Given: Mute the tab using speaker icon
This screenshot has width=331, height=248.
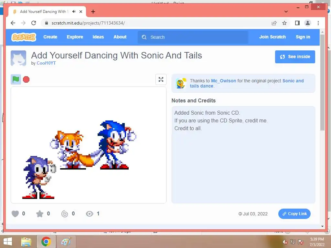Looking at the screenshot, I should (74, 12).
